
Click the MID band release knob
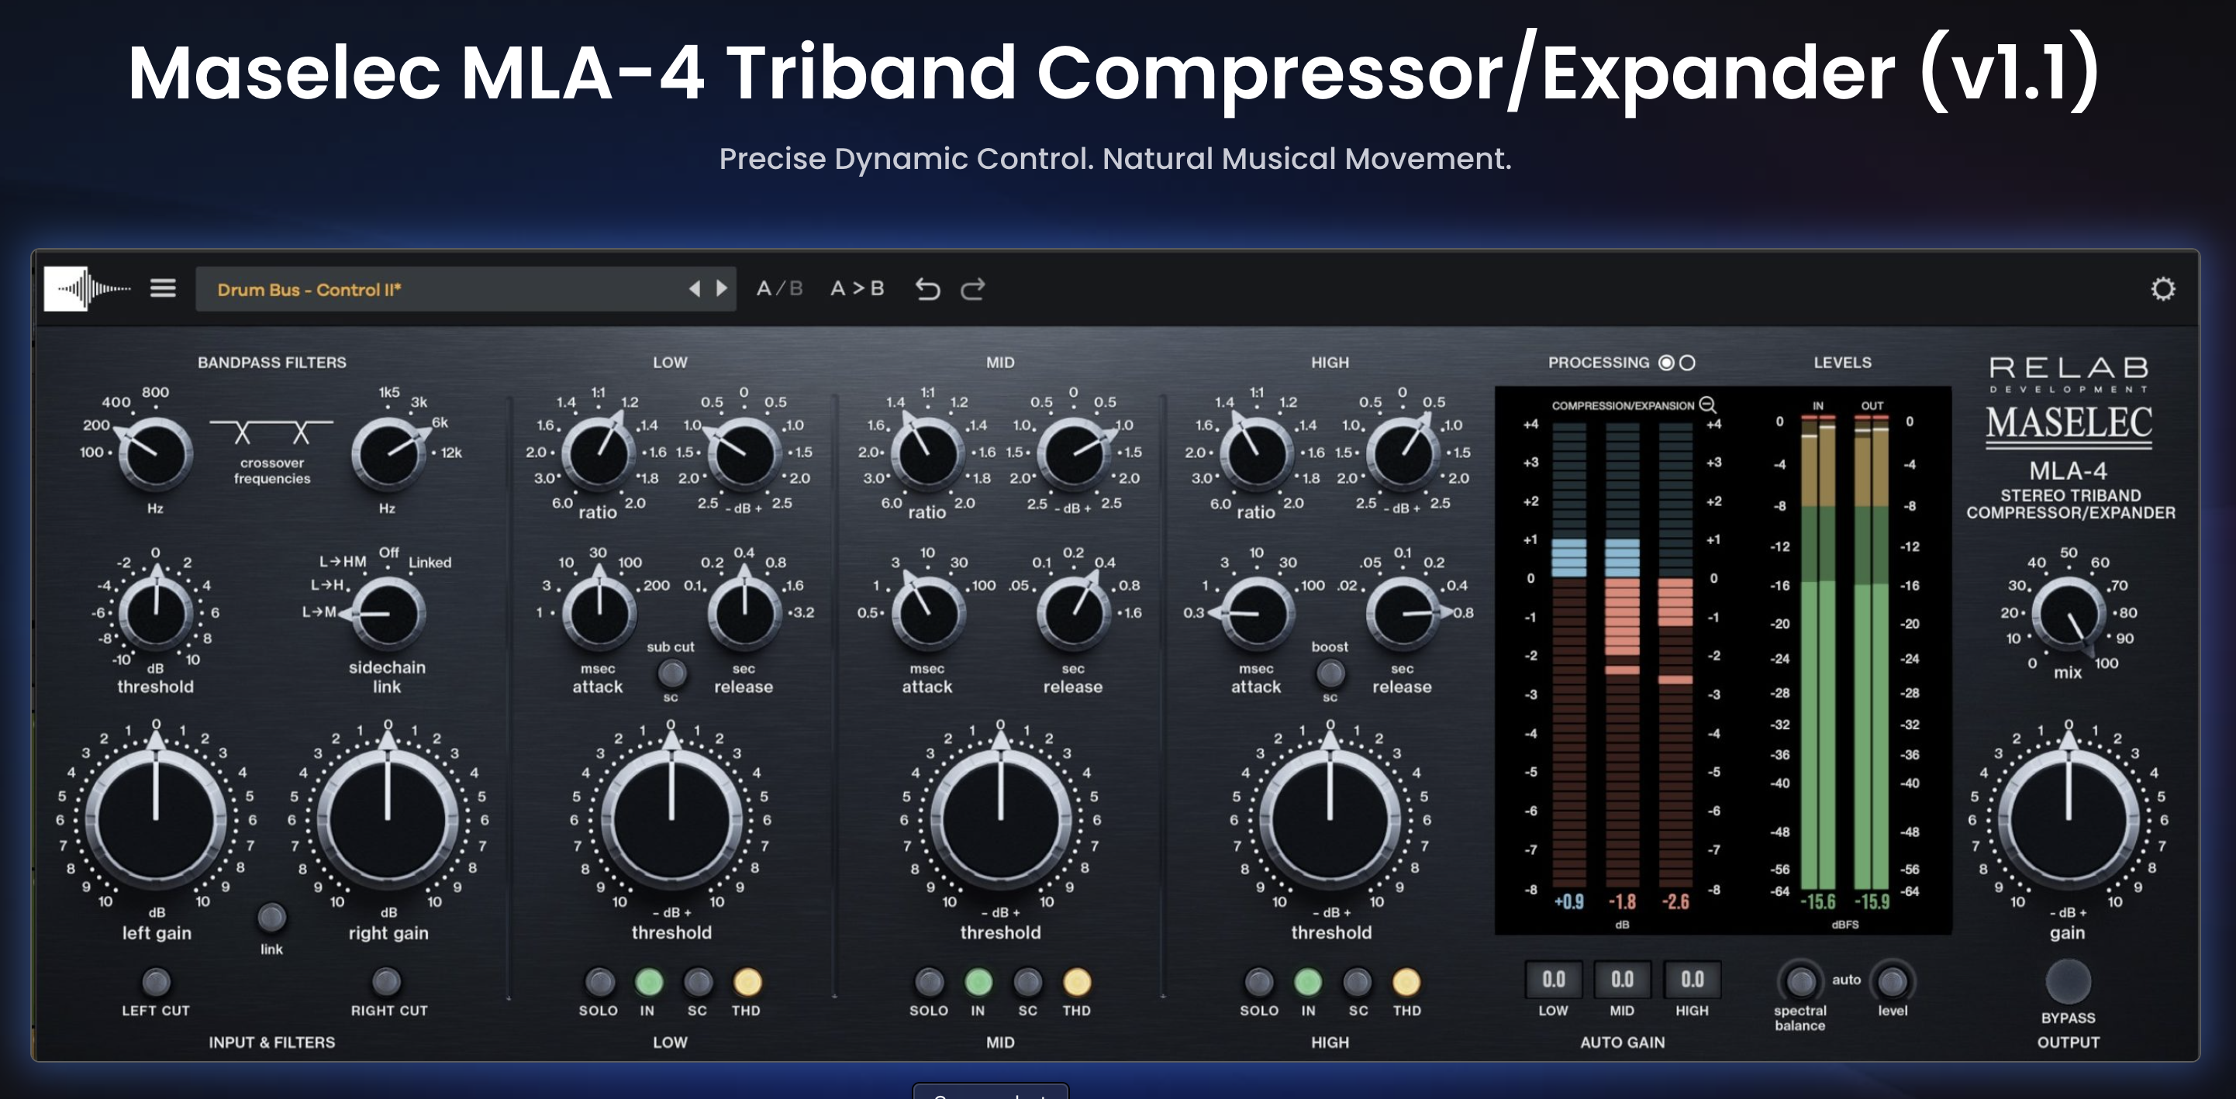click(x=1074, y=613)
